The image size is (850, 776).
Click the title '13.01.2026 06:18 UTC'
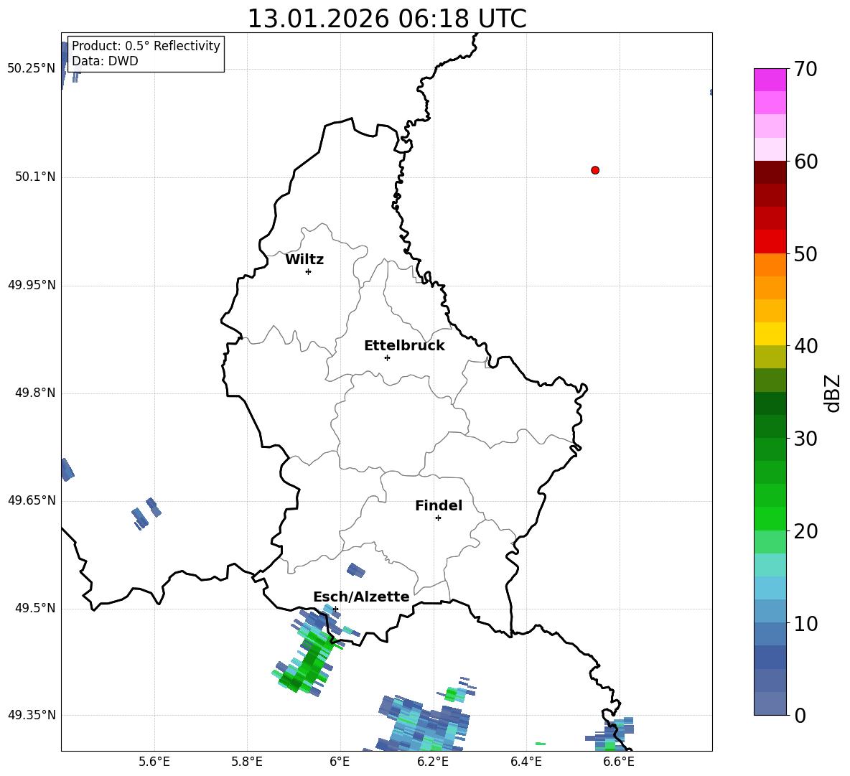tap(386, 19)
